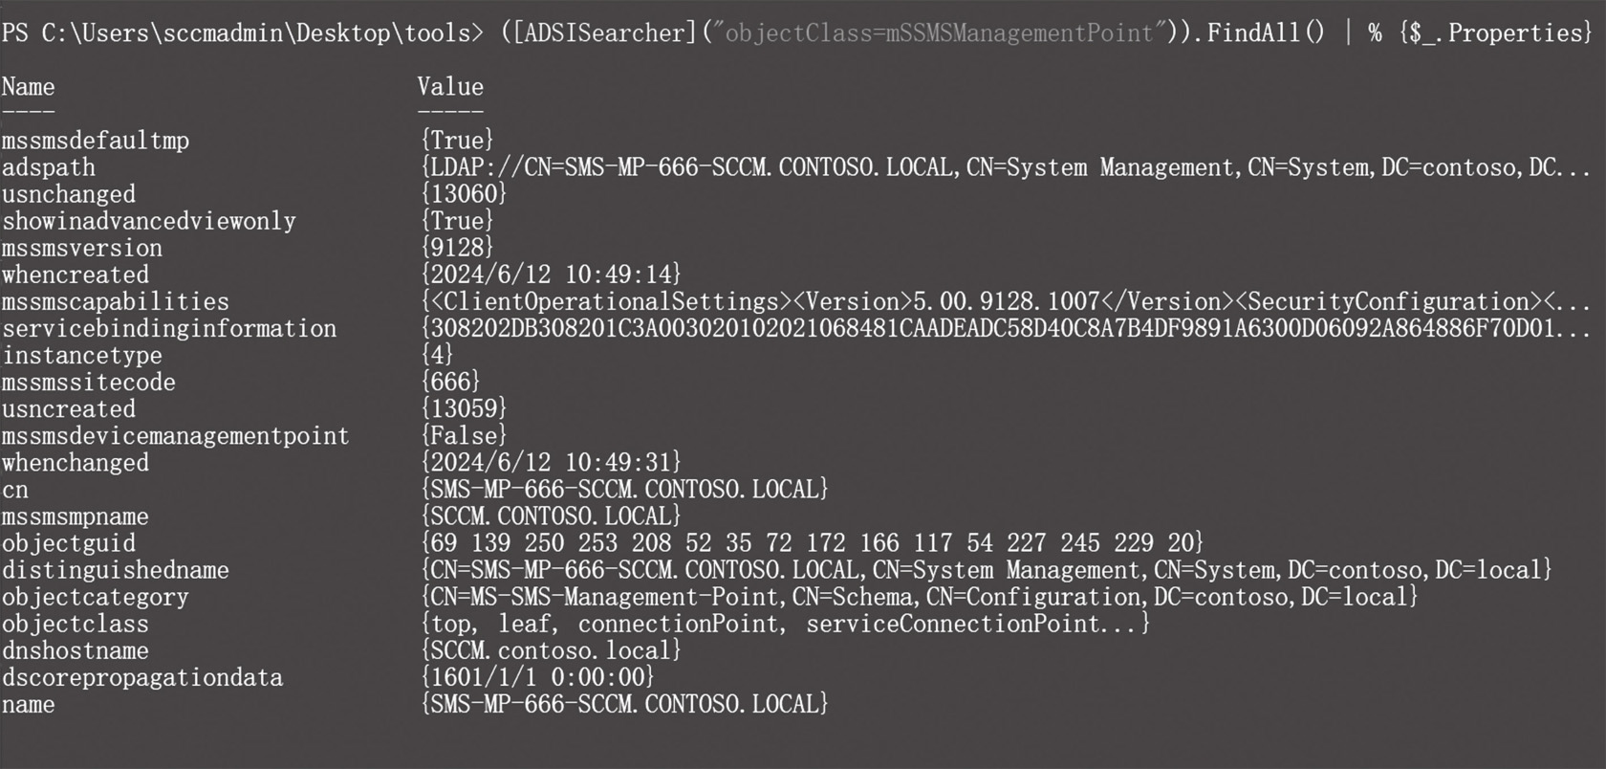Click the usnchanged value 13060
The height and width of the screenshot is (769, 1606).
coord(464,194)
